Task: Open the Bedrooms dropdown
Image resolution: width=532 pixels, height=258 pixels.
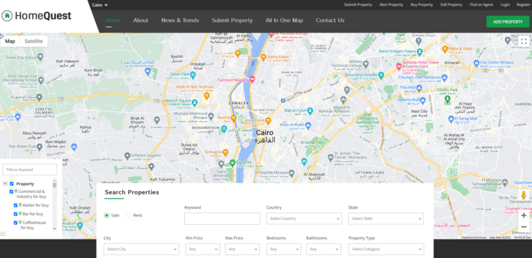Action: pos(283,249)
